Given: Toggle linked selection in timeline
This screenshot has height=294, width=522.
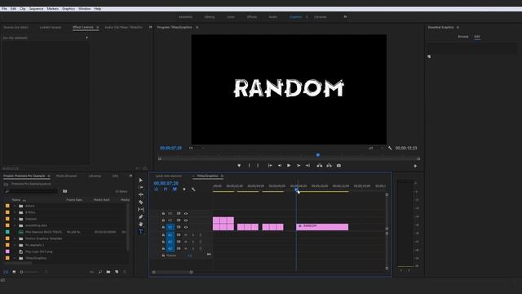Looking at the screenshot, I should click(175, 189).
